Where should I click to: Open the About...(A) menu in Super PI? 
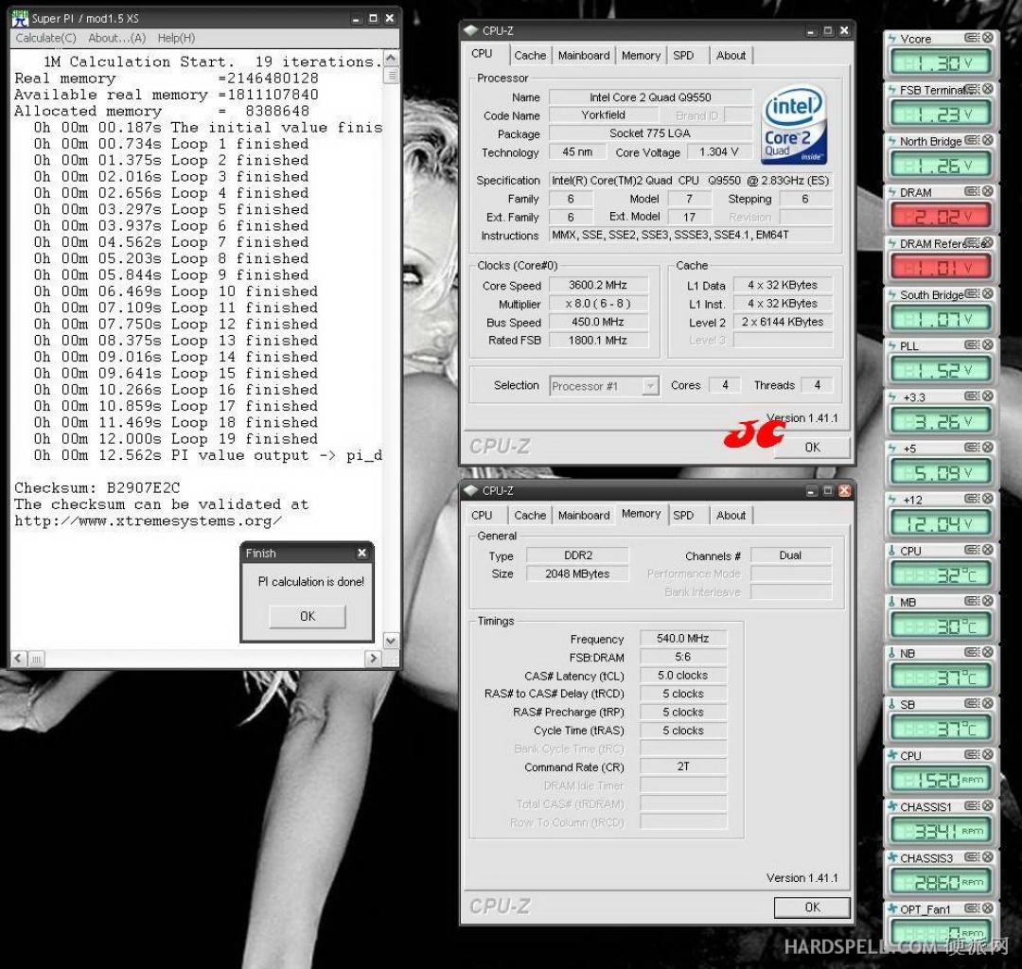[116, 38]
